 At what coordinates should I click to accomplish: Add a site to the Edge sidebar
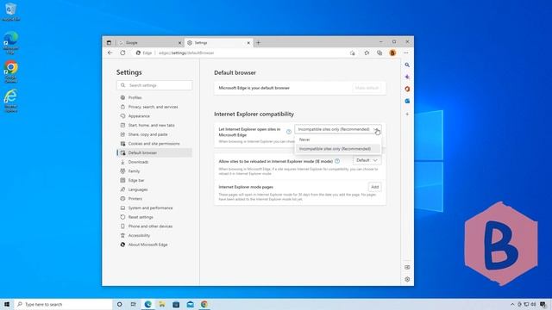click(407, 114)
